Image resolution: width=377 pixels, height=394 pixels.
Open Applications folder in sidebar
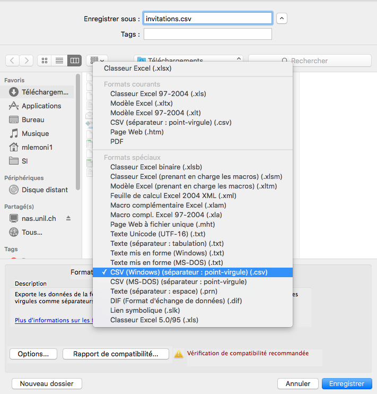pyautogui.click(x=41, y=106)
